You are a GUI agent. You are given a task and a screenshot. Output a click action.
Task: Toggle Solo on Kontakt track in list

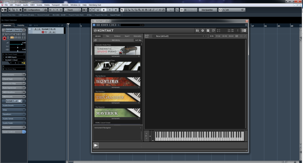click(x=39, y=29)
